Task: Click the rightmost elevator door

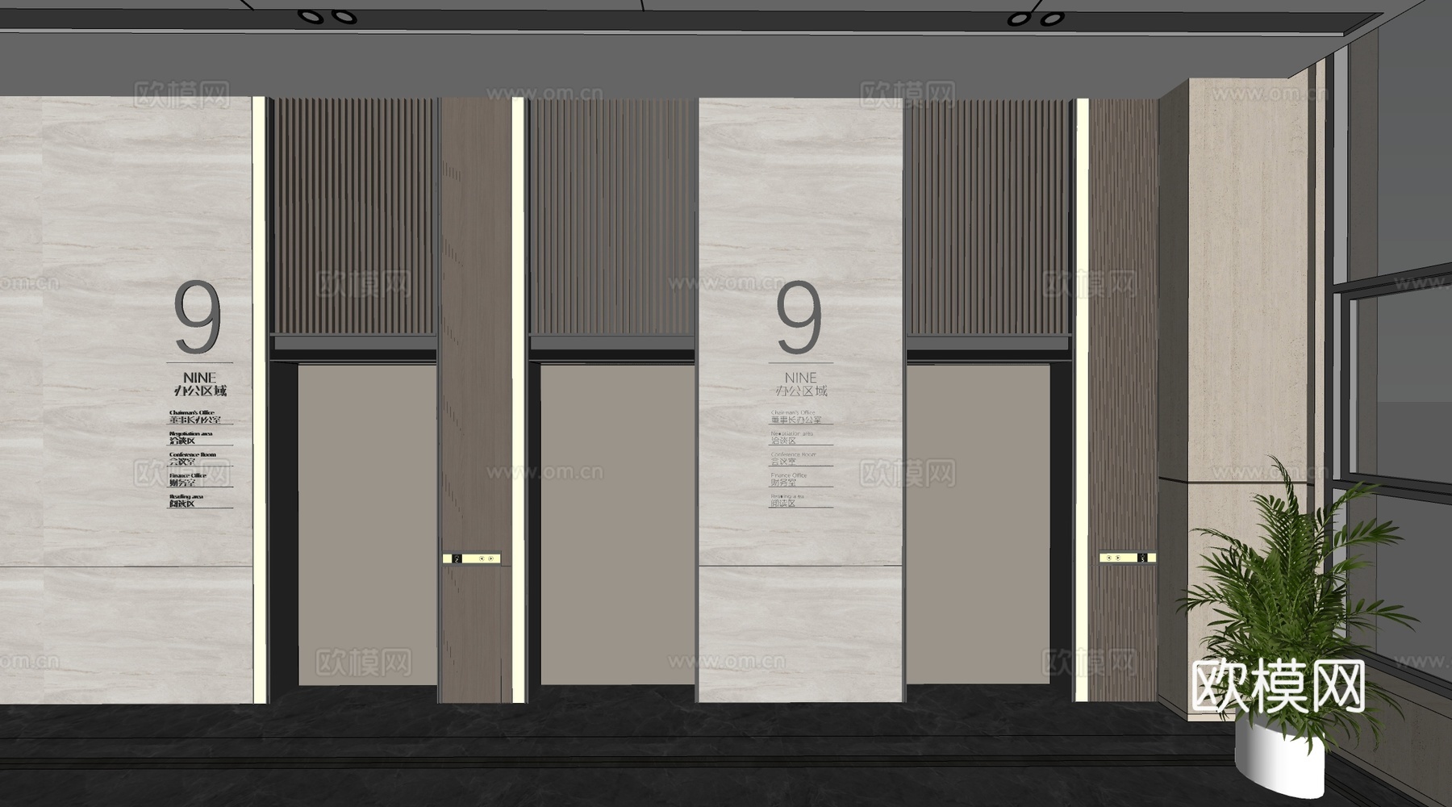Action: [x=978, y=525]
